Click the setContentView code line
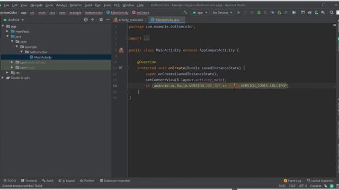Image resolution: width=339 pixels, height=190 pixels. pyautogui.click(x=186, y=80)
